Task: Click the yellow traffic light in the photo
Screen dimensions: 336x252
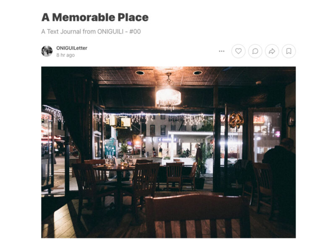Action: click(x=120, y=122)
